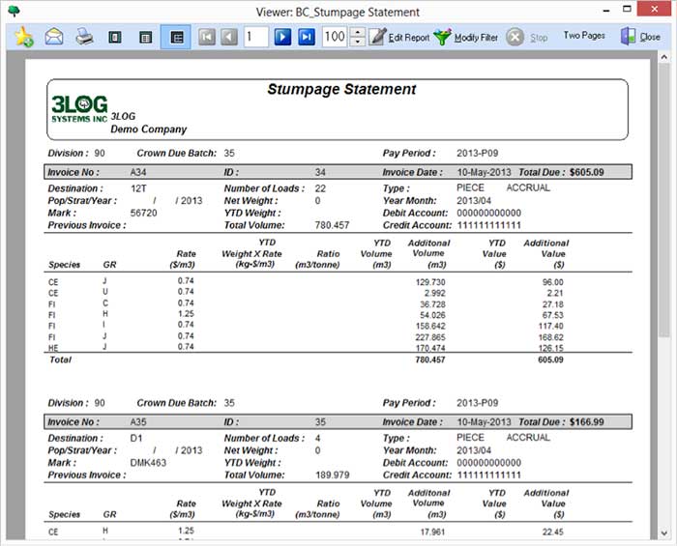Click additional value 117.40
The image size is (677, 546).
pos(550,326)
